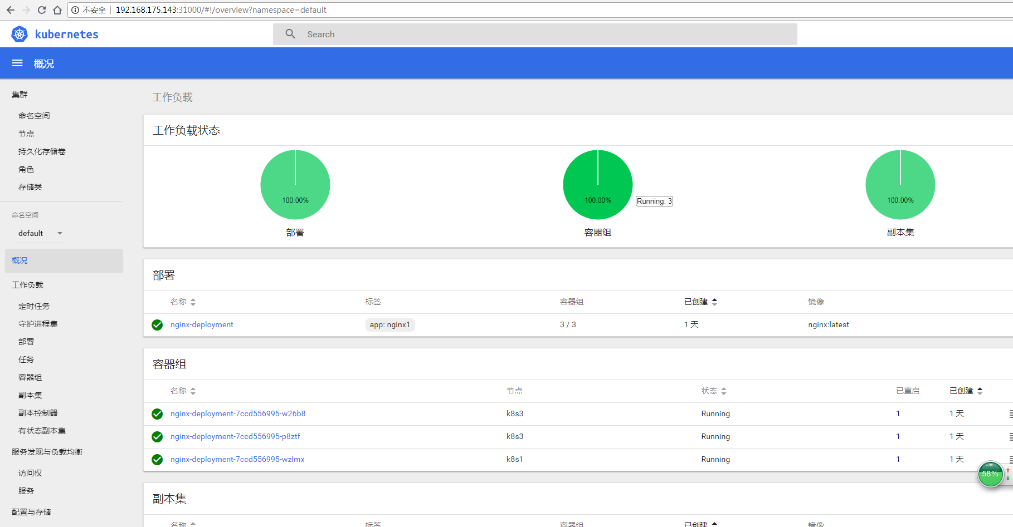Screen dimensions: 1013x527
Task: Open 访问权 in sidebar
Action: pyautogui.click(x=30, y=473)
